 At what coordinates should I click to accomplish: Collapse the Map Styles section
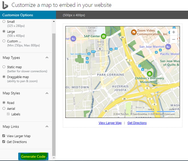pos(47,93)
